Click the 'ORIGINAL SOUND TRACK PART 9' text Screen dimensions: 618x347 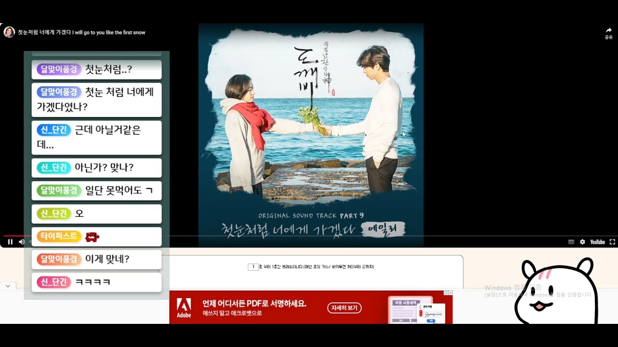pyautogui.click(x=311, y=215)
